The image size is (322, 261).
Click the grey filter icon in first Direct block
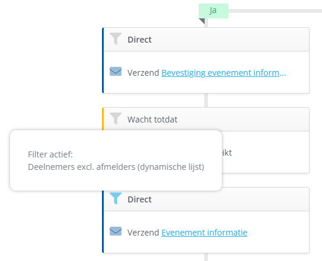coord(116,38)
